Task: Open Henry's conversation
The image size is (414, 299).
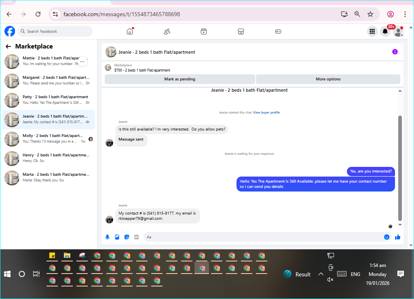Action: 49,158
